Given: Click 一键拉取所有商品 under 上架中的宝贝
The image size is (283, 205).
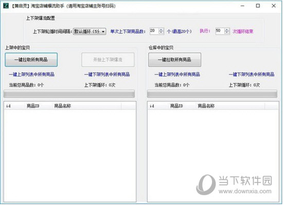Looking at the screenshot, I should (31, 60).
